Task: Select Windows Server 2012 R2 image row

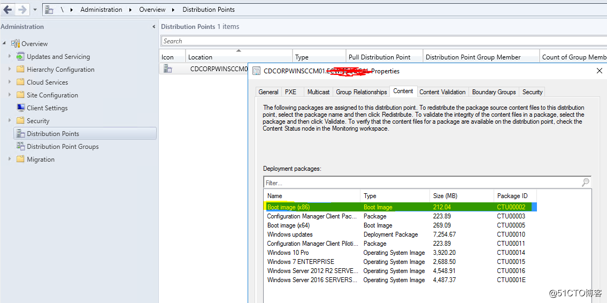Action: pyautogui.click(x=400, y=271)
